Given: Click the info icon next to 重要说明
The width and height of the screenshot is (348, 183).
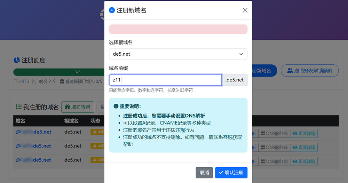Looking at the screenshot, I should tap(116, 106).
